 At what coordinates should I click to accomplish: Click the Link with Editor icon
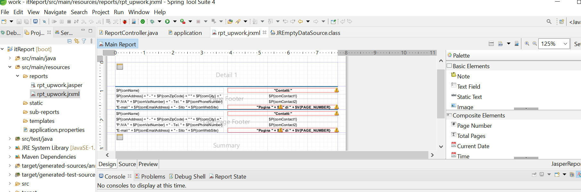pos(76,41)
